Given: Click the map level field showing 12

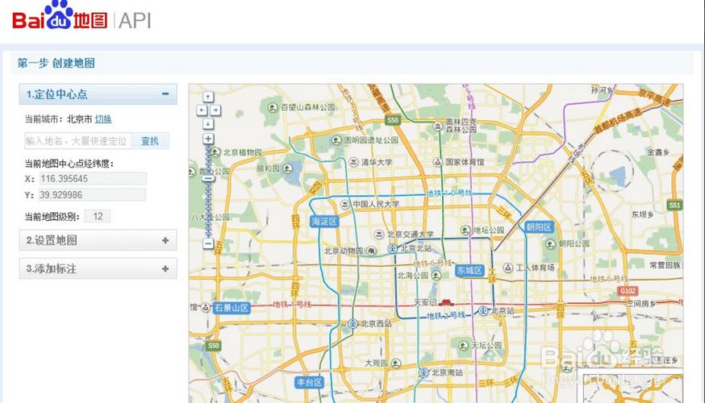Looking at the screenshot, I should (98, 216).
